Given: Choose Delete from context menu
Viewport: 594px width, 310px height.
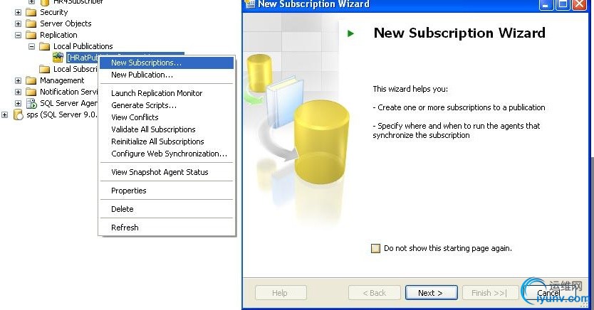Looking at the screenshot, I should coord(167,209).
